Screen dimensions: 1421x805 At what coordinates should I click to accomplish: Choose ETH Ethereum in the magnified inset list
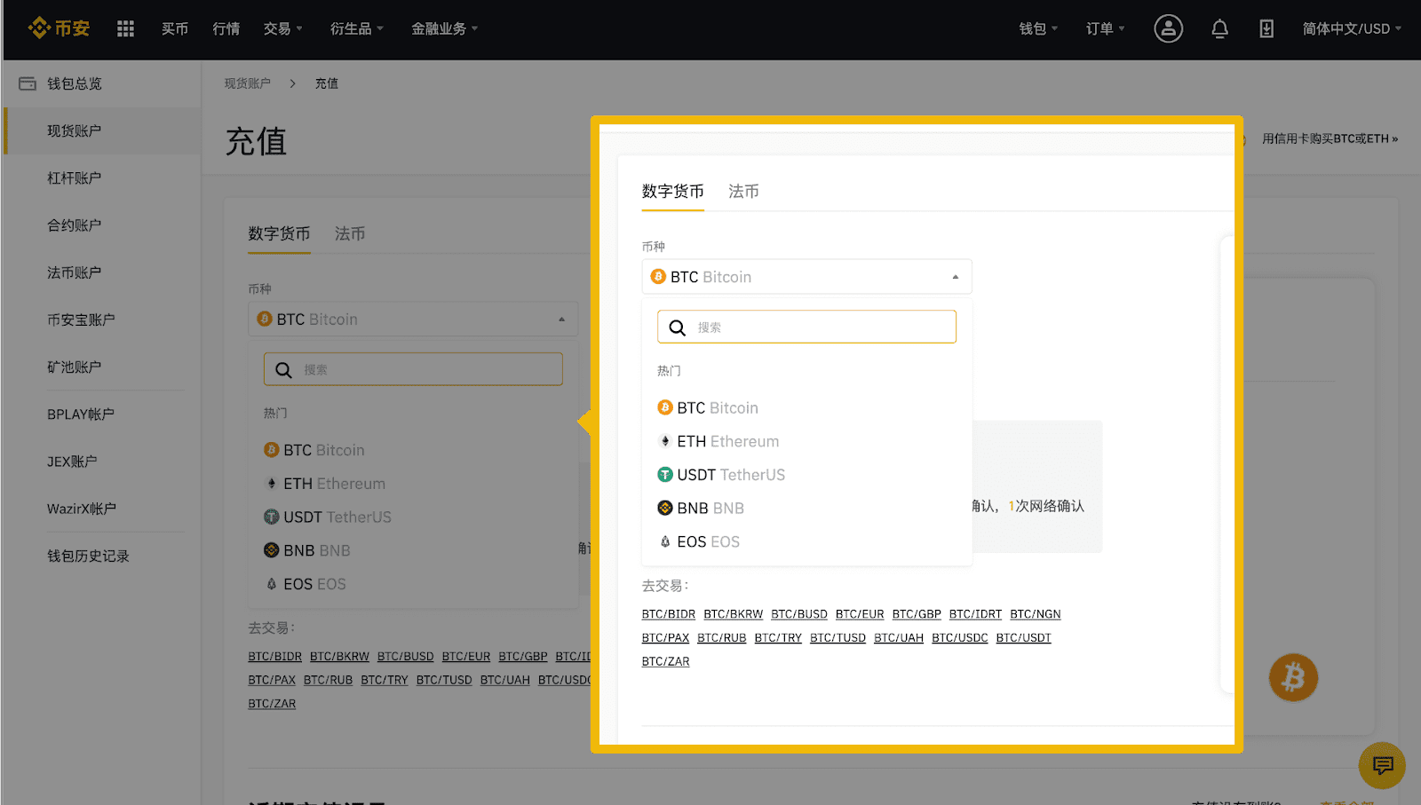718,441
